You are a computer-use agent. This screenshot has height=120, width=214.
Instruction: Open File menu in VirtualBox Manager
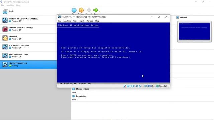[3, 5]
